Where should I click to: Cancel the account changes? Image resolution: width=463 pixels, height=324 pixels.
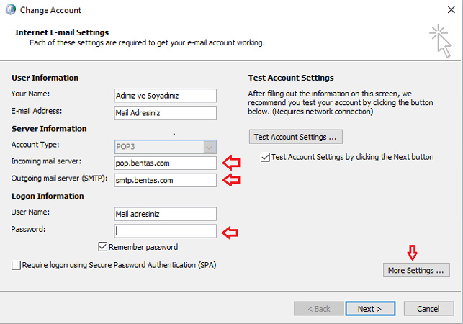[x=428, y=309]
